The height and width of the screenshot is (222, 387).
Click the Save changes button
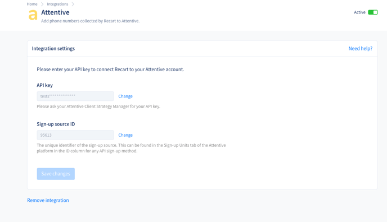tap(56, 174)
